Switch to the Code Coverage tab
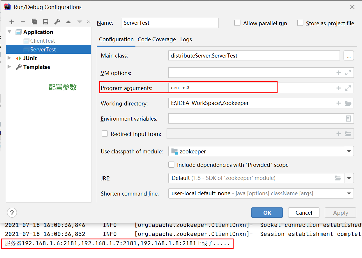 coord(157,40)
